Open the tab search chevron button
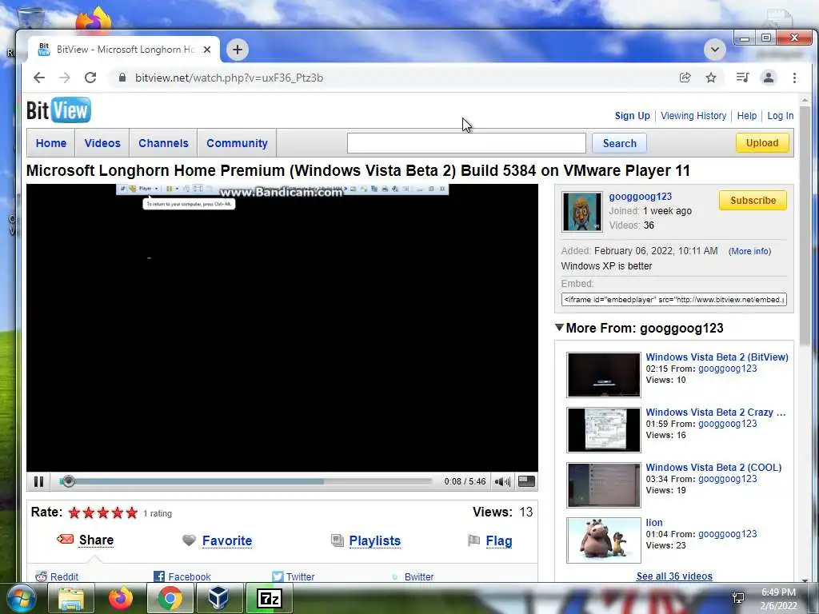819x614 pixels. [714, 50]
